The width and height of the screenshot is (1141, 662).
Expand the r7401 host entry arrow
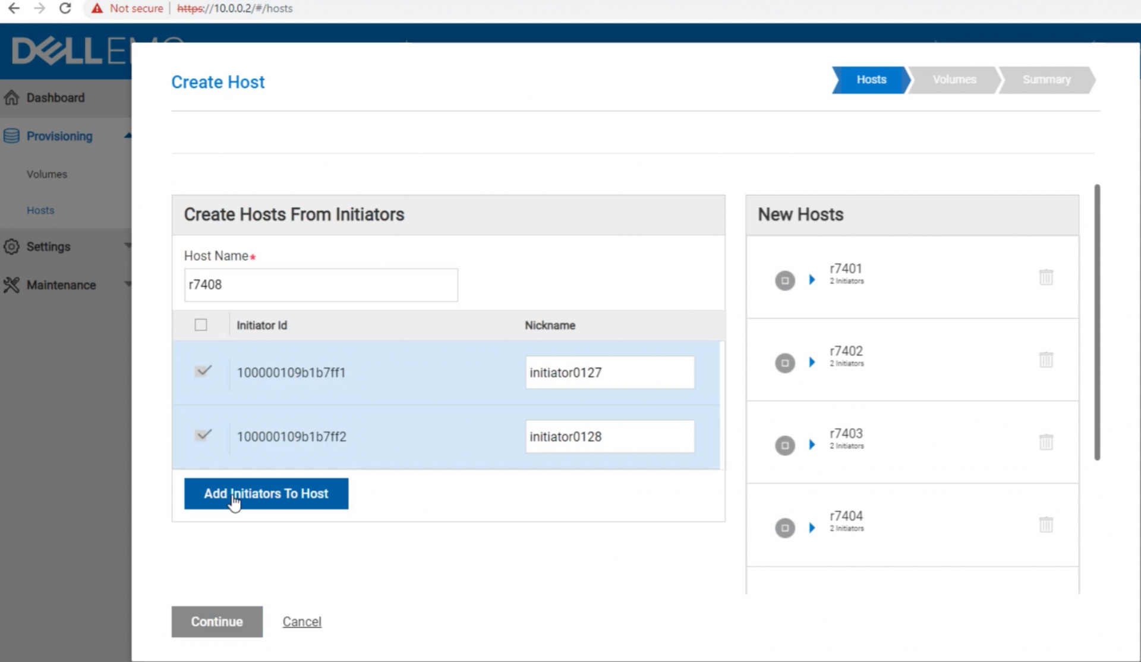coord(812,280)
